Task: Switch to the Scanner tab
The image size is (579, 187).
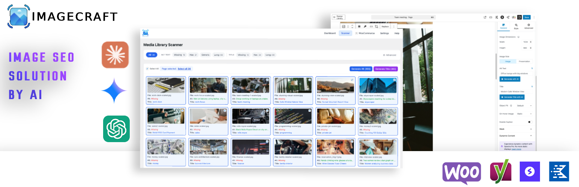Action: coord(345,33)
